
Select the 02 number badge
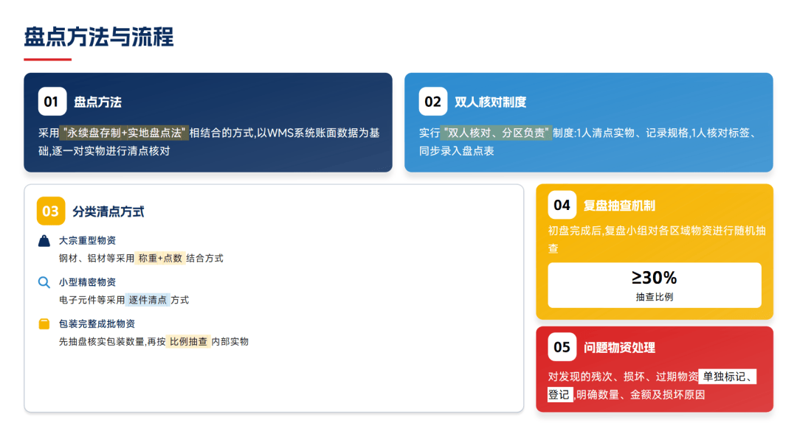point(432,102)
